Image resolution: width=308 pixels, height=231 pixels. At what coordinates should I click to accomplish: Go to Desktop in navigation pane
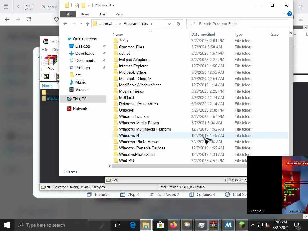pos(82,46)
